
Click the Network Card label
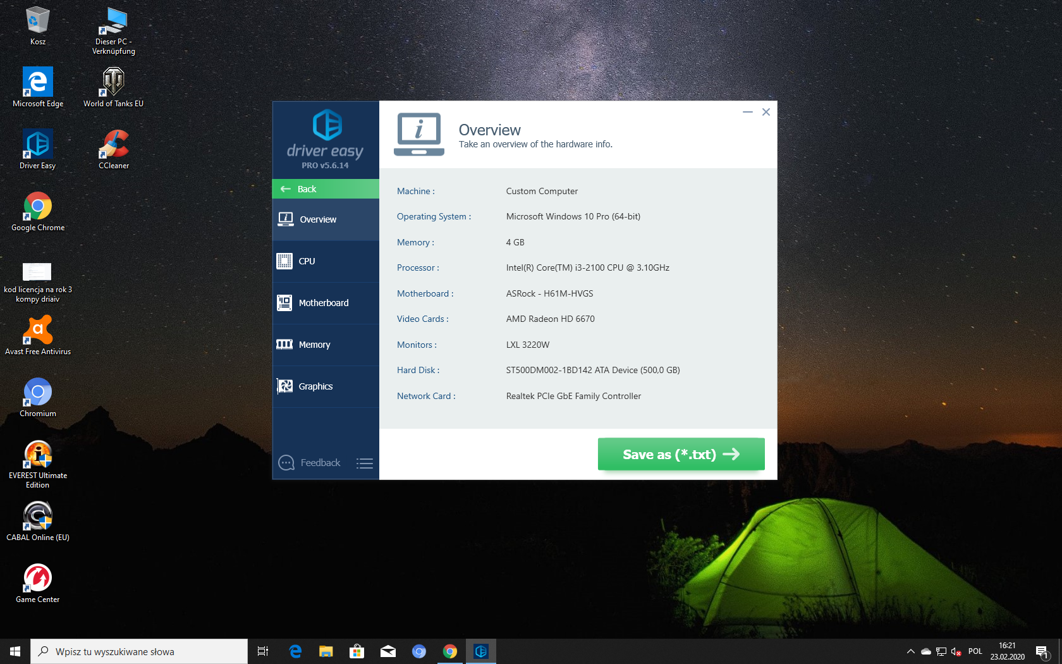(x=426, y=396)
